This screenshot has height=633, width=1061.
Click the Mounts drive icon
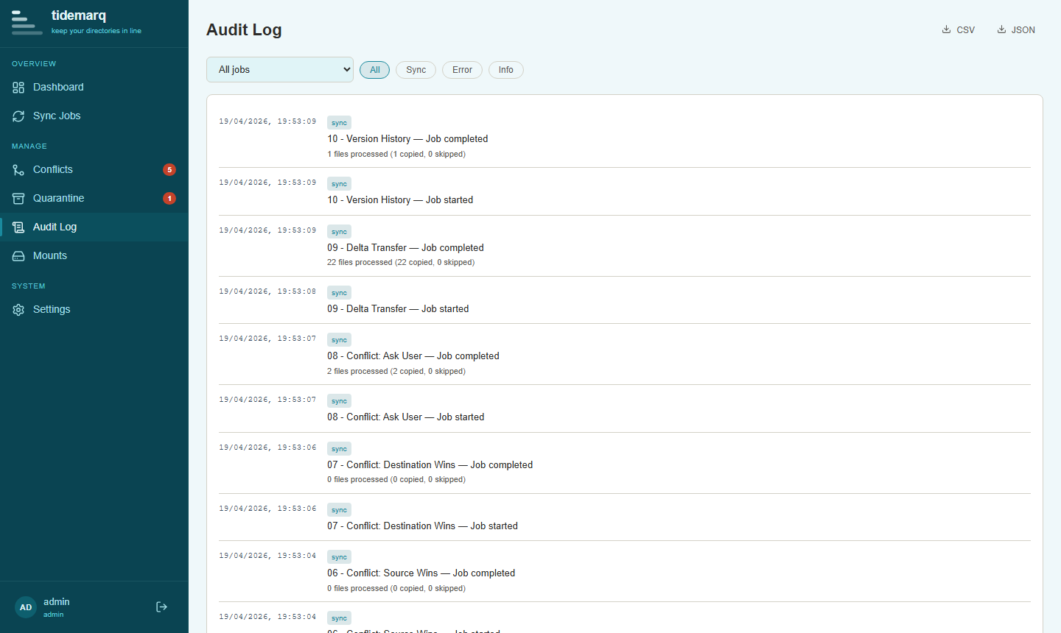18,256
